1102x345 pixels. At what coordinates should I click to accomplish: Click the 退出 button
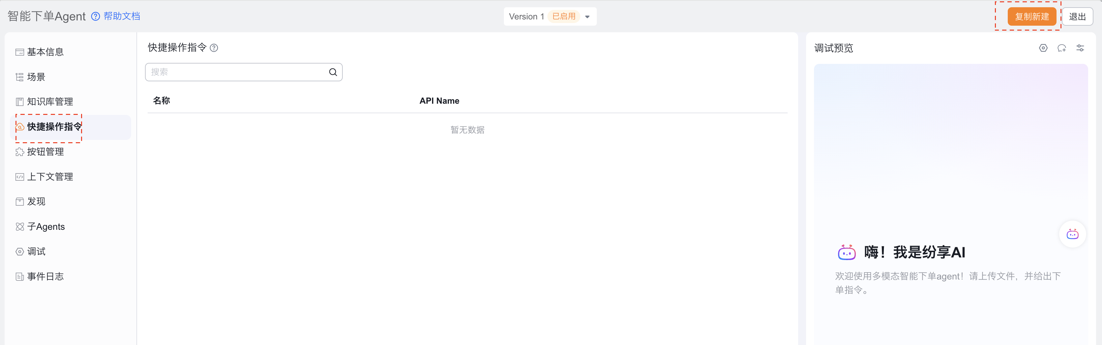pyautogui.click(x=1077, y=17)
